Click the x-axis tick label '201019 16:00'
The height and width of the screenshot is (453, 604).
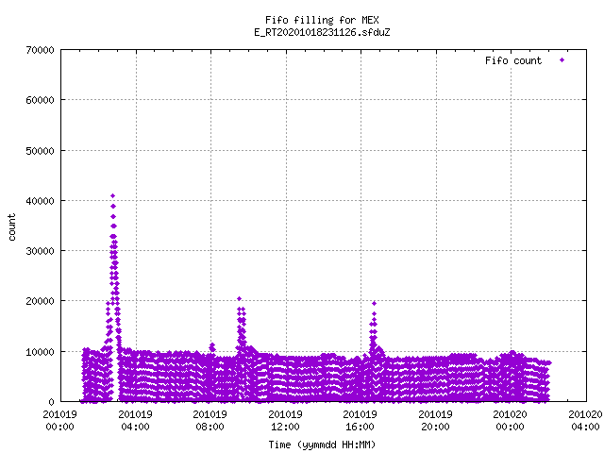point(361,421)
